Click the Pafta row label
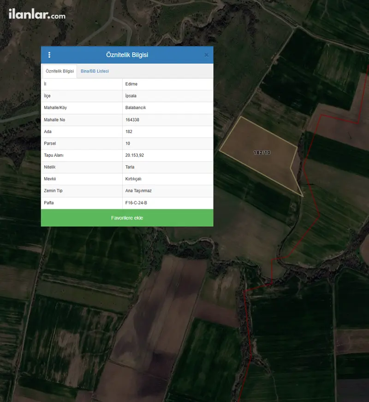Screen dimensions: 369x402 pos(49,203)
